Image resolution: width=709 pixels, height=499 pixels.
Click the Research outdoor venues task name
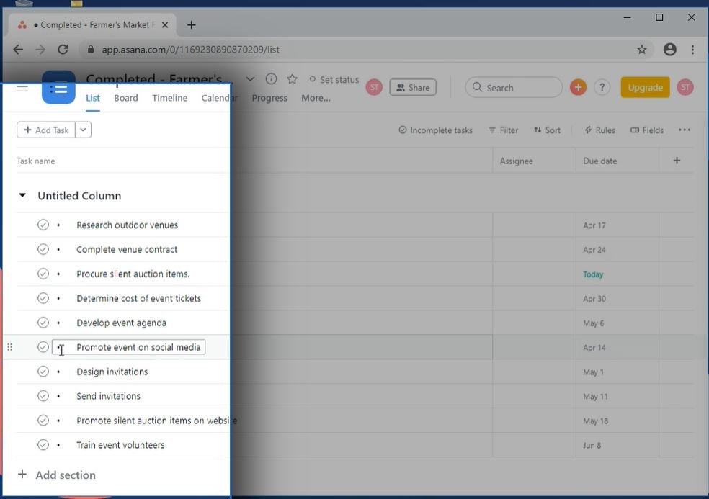(x=127, y=225)
